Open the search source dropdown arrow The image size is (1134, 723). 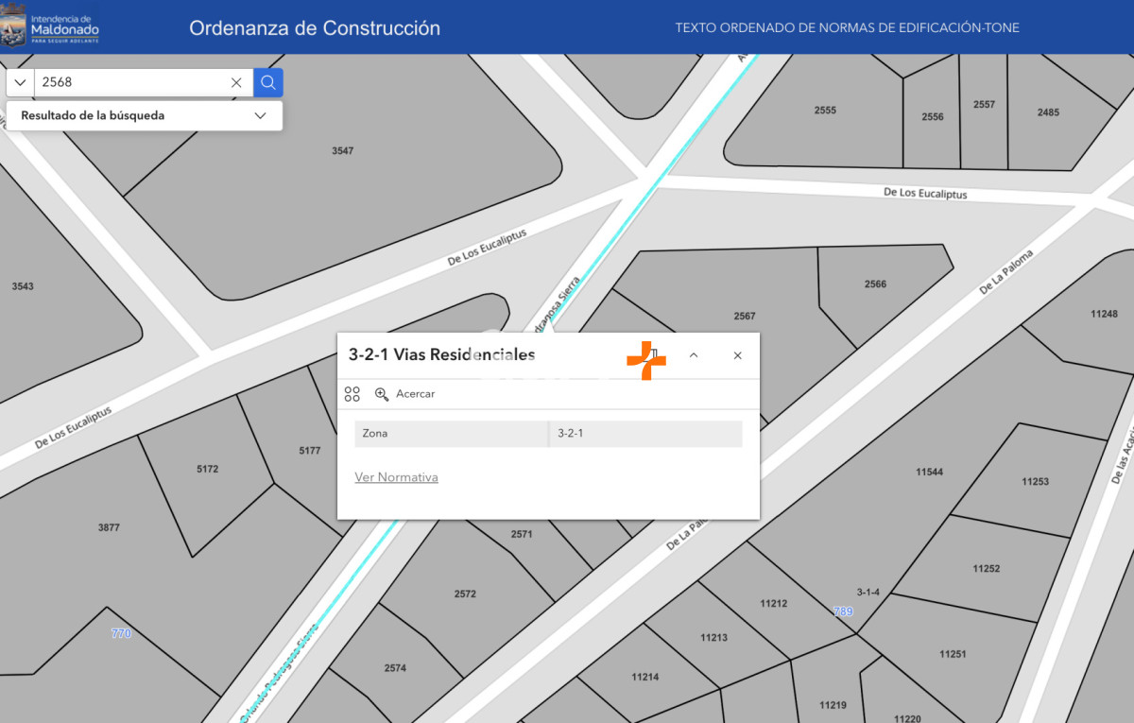tap(20, 83)
